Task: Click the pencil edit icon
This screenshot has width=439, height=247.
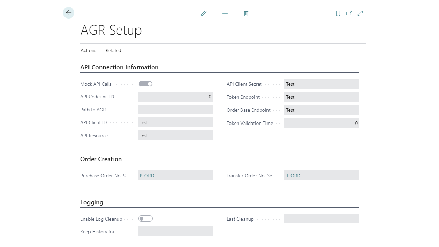Action: point(204,13)
